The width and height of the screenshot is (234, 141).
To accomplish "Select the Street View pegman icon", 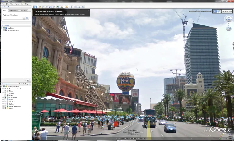I will point(215,11).
